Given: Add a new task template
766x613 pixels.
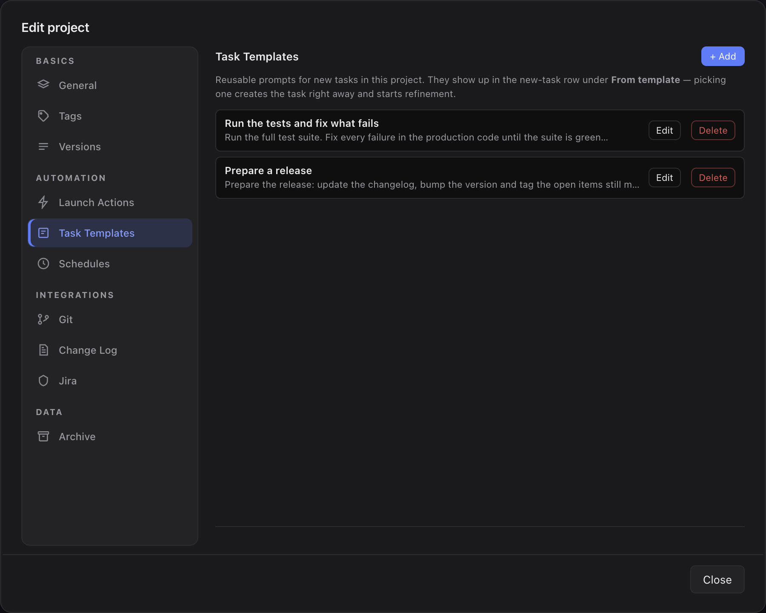Looking at the screenshot, I should point(723,56).
